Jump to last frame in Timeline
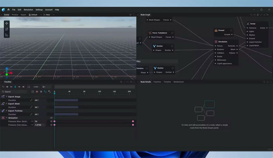The width and height of the screenshot is (273, 158). [x=23, y=87]
